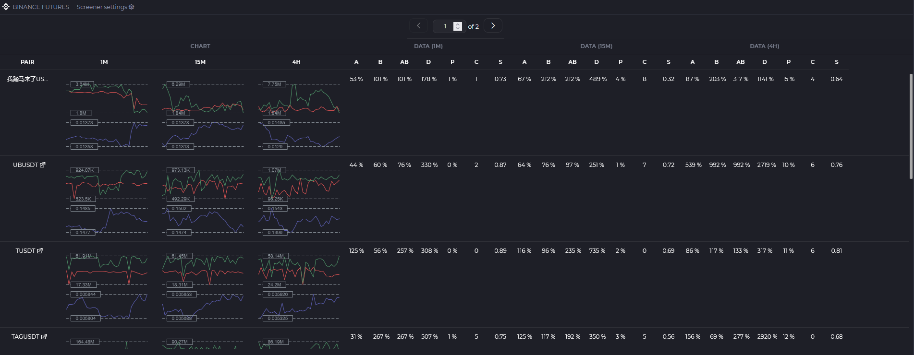
Task: Open the UBUSDT 1M chart thumbnail
Action: (107, 201)
